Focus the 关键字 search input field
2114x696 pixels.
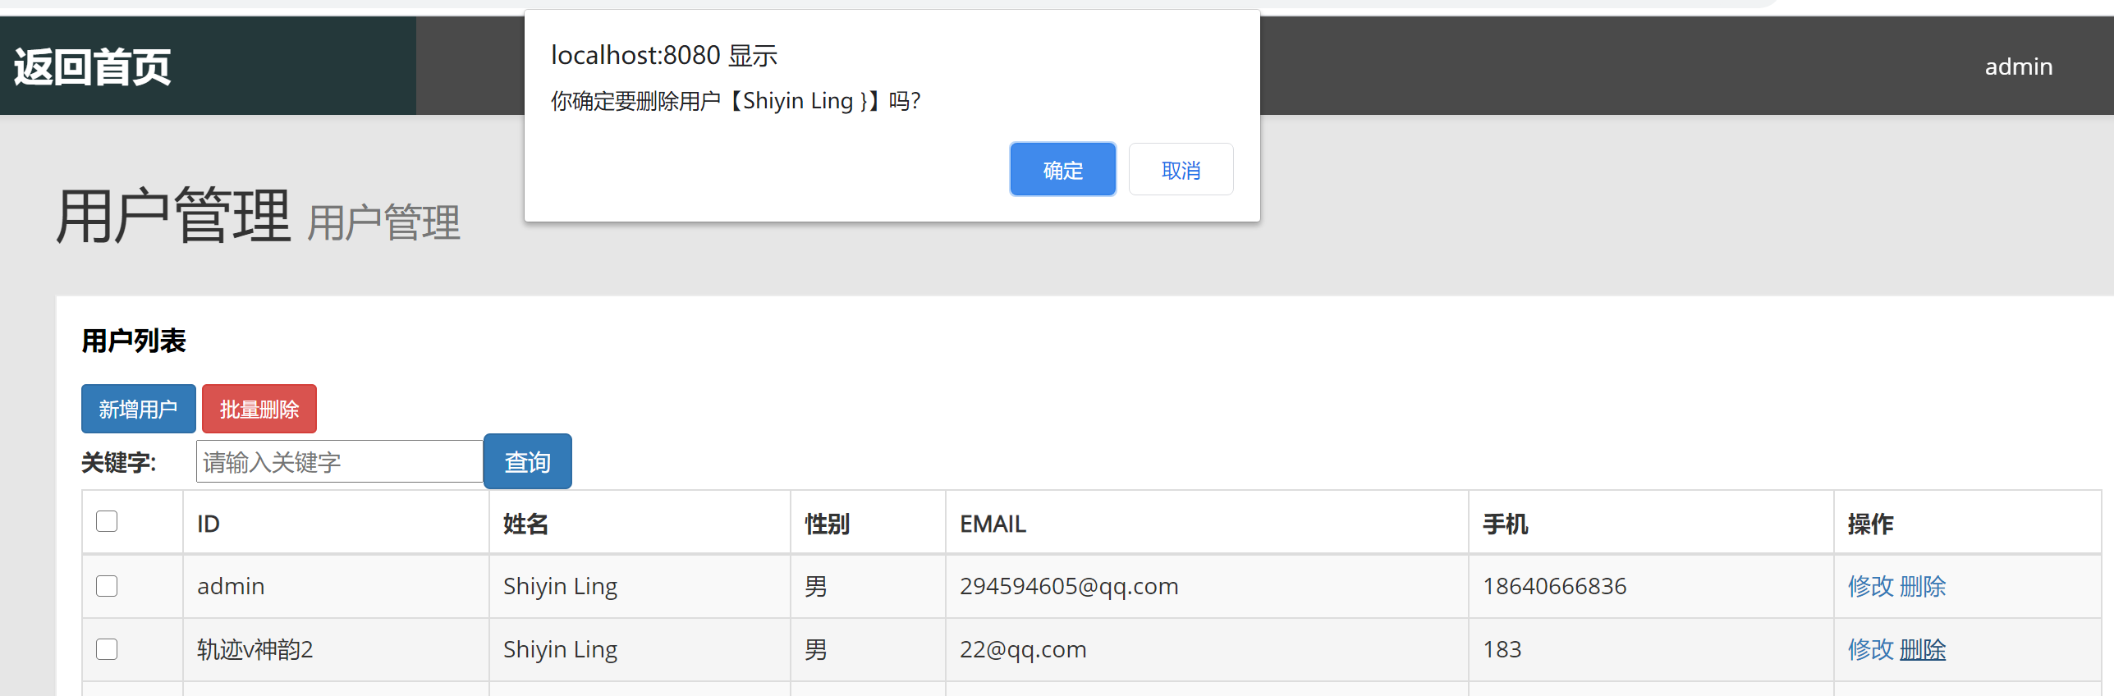click(340, 462)
